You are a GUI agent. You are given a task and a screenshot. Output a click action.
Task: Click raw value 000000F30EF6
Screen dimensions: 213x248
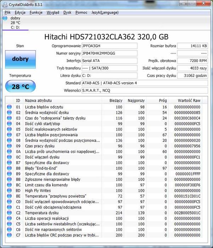(x=187, y=185)
